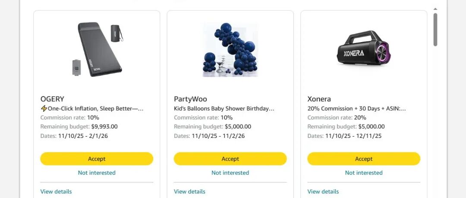Click the PartyWoo brand name heading
This screenshot has height=198, width=466.
tap(190, 99)
